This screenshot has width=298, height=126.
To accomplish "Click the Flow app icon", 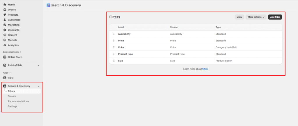I will tap(5, 78).
